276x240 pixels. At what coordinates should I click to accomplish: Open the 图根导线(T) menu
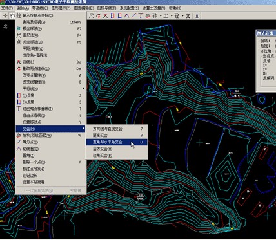pyautogui.click(x=106, y=8)
